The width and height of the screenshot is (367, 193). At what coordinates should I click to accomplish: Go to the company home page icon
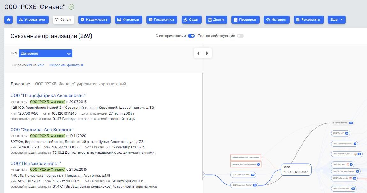pyautogui.click(x=9, y=20)
